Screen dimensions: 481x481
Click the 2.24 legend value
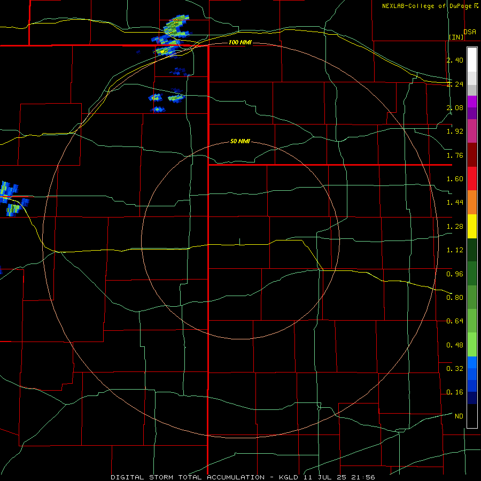(455, 84)
